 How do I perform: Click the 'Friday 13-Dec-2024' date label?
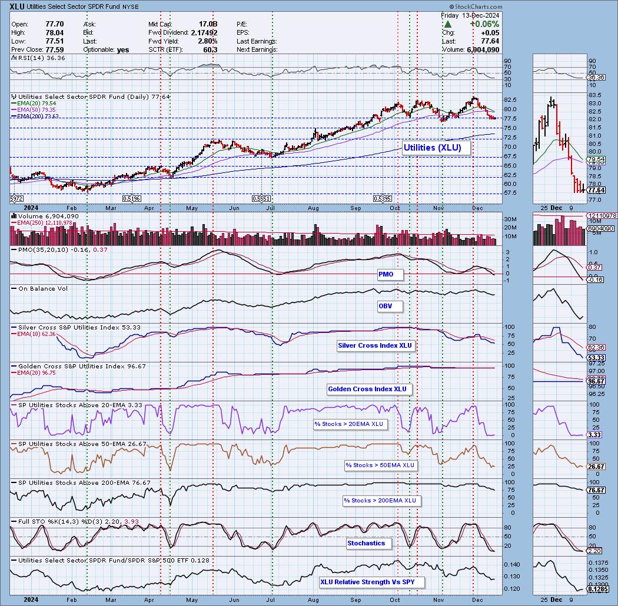(470, 15)
